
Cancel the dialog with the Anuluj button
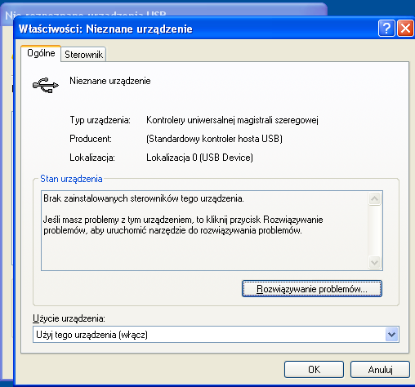(380, 369)
